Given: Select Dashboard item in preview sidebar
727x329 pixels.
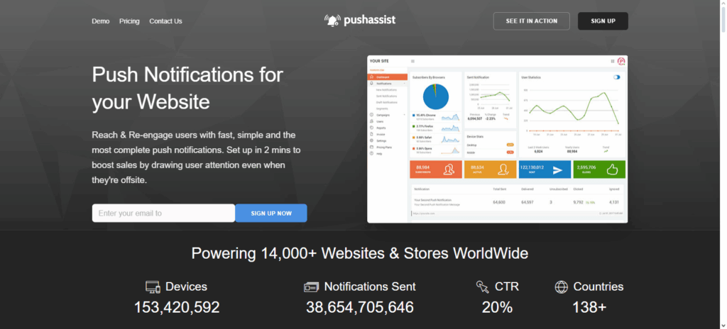Looking at the screenshot, I should [x=387, y=77].
